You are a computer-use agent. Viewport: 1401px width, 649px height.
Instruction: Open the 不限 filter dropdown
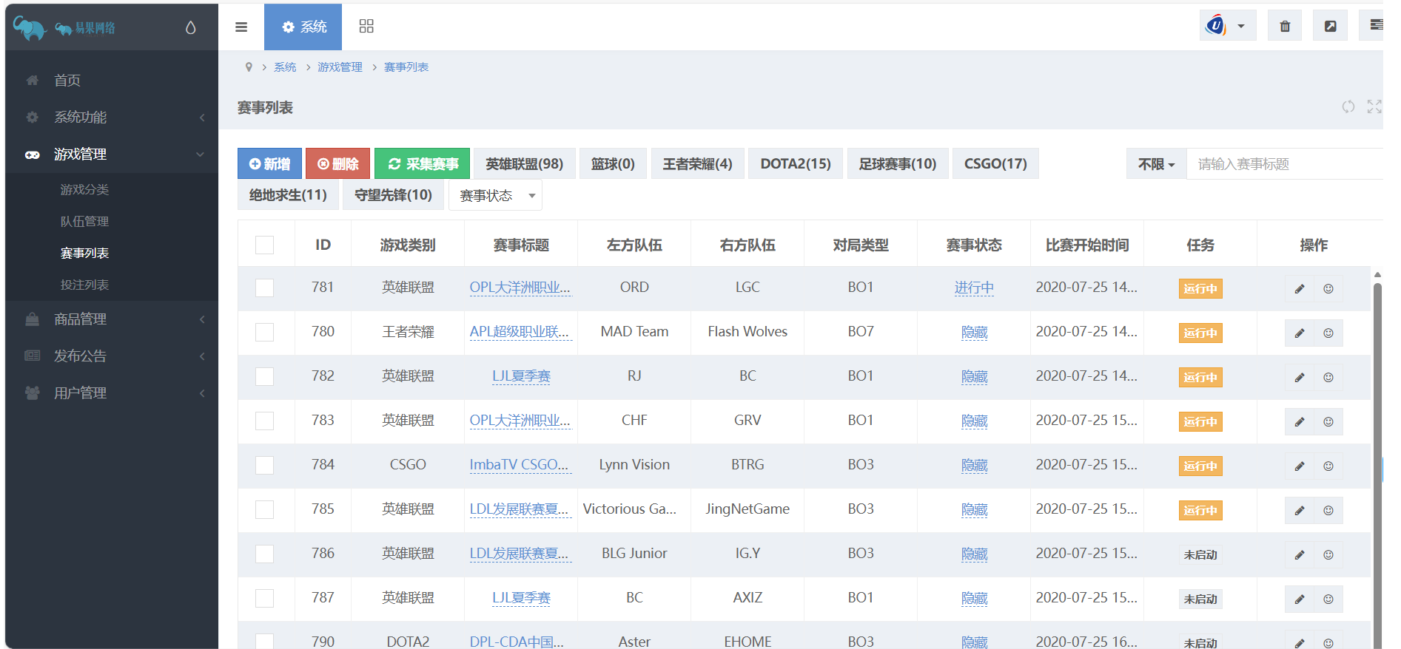click(1156, 164)
